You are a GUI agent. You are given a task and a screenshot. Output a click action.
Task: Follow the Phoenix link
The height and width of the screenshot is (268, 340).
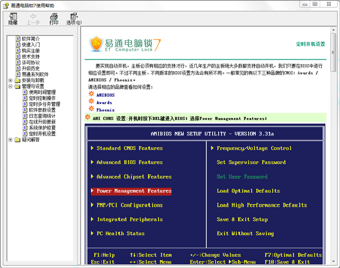105,110
